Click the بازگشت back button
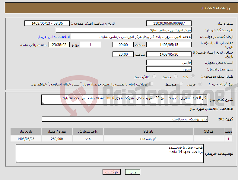The width and height of the screenshot is (238, 180). 112,172
